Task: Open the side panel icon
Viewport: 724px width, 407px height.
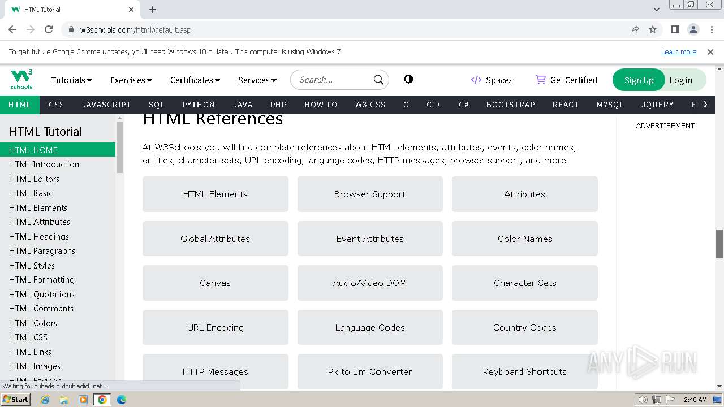Action: pyautogui.click(x=675, y=29)
